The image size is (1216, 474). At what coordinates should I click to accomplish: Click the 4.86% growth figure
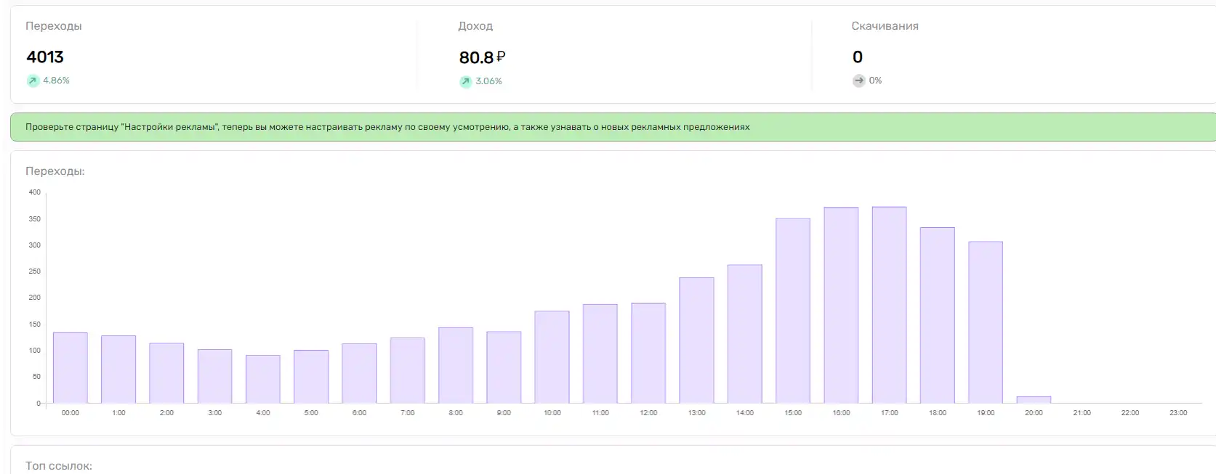coord(56,81)
